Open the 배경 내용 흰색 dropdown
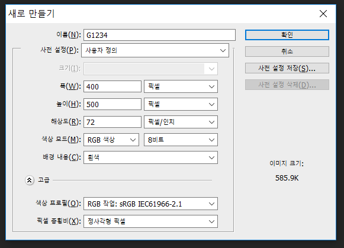344x248 pixels. coord(150,157)
